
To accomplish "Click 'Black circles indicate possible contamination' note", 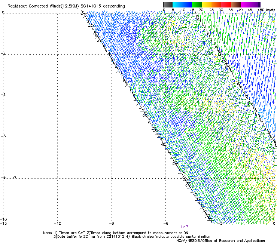I will click(171, 237).
